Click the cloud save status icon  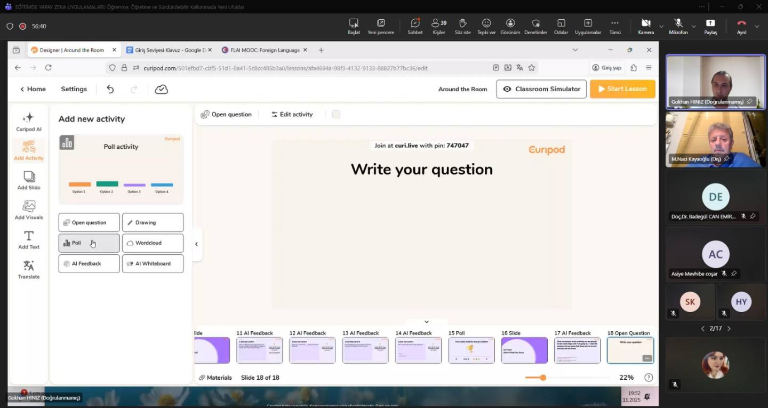click(161, 89)
